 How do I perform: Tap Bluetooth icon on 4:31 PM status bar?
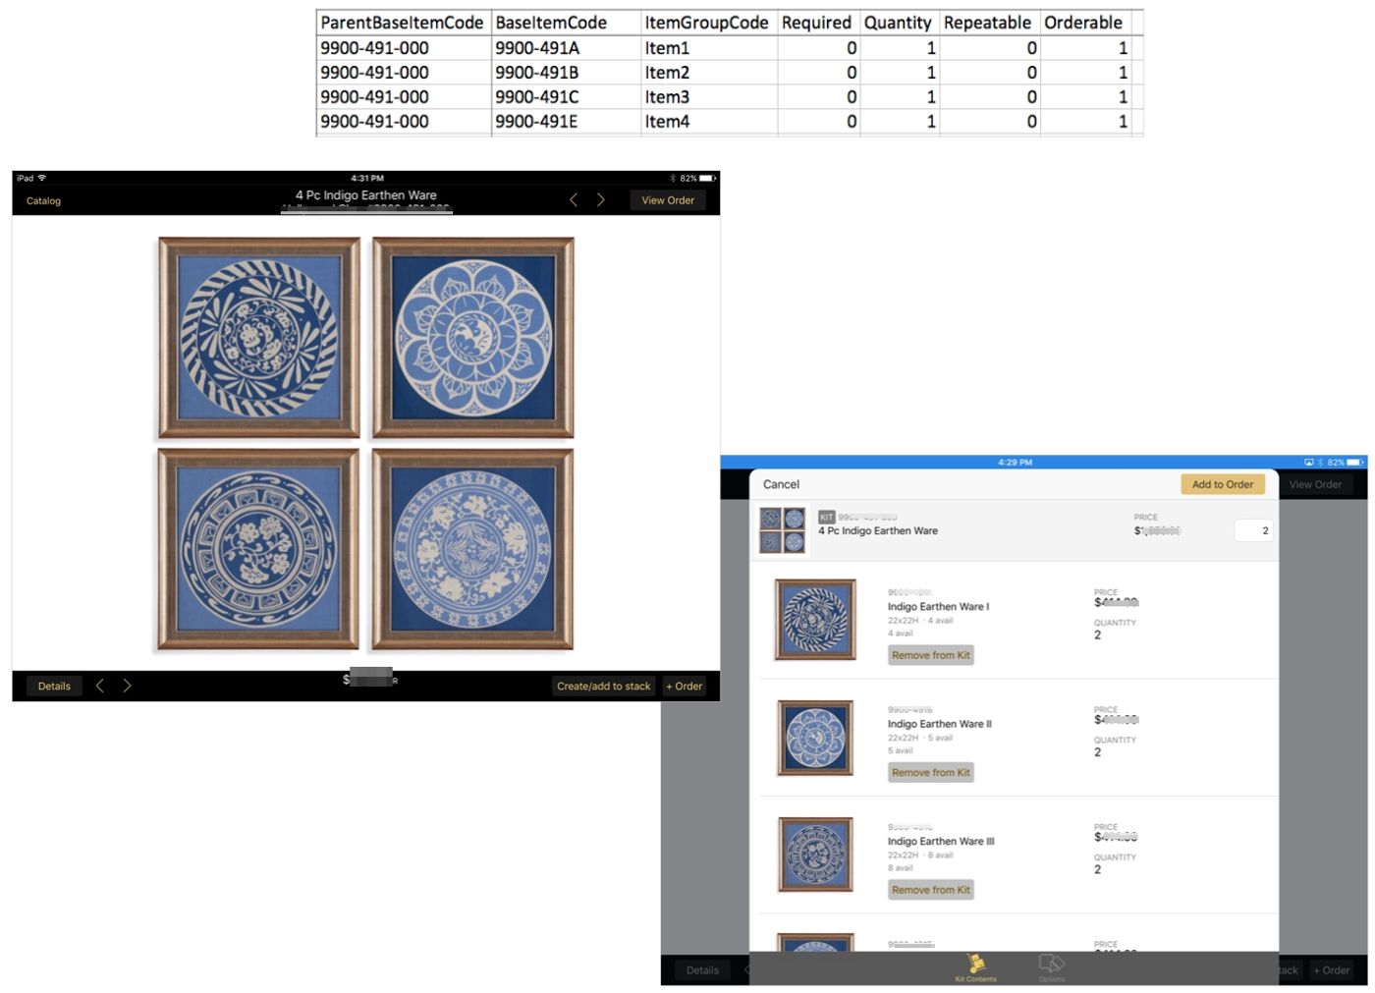(673, 178)
